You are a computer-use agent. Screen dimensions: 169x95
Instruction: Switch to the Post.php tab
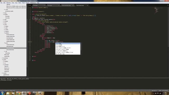(39, 5)
